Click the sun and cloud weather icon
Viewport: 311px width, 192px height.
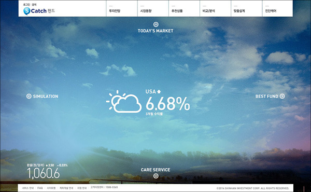pyautogui.click(x=124, y=102)
